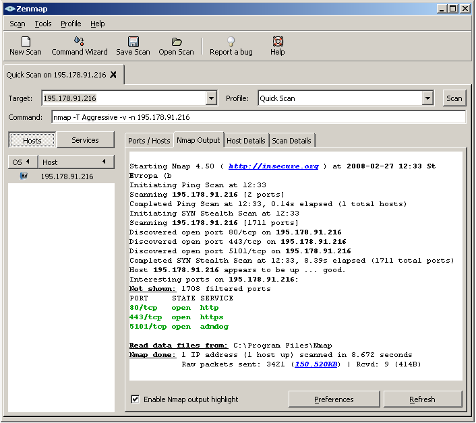Open Preferences for output highlight
This screenshot has height=423, width=476.
click(334, 399)
